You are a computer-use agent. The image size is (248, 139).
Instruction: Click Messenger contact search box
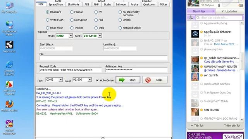pos(219,17)
